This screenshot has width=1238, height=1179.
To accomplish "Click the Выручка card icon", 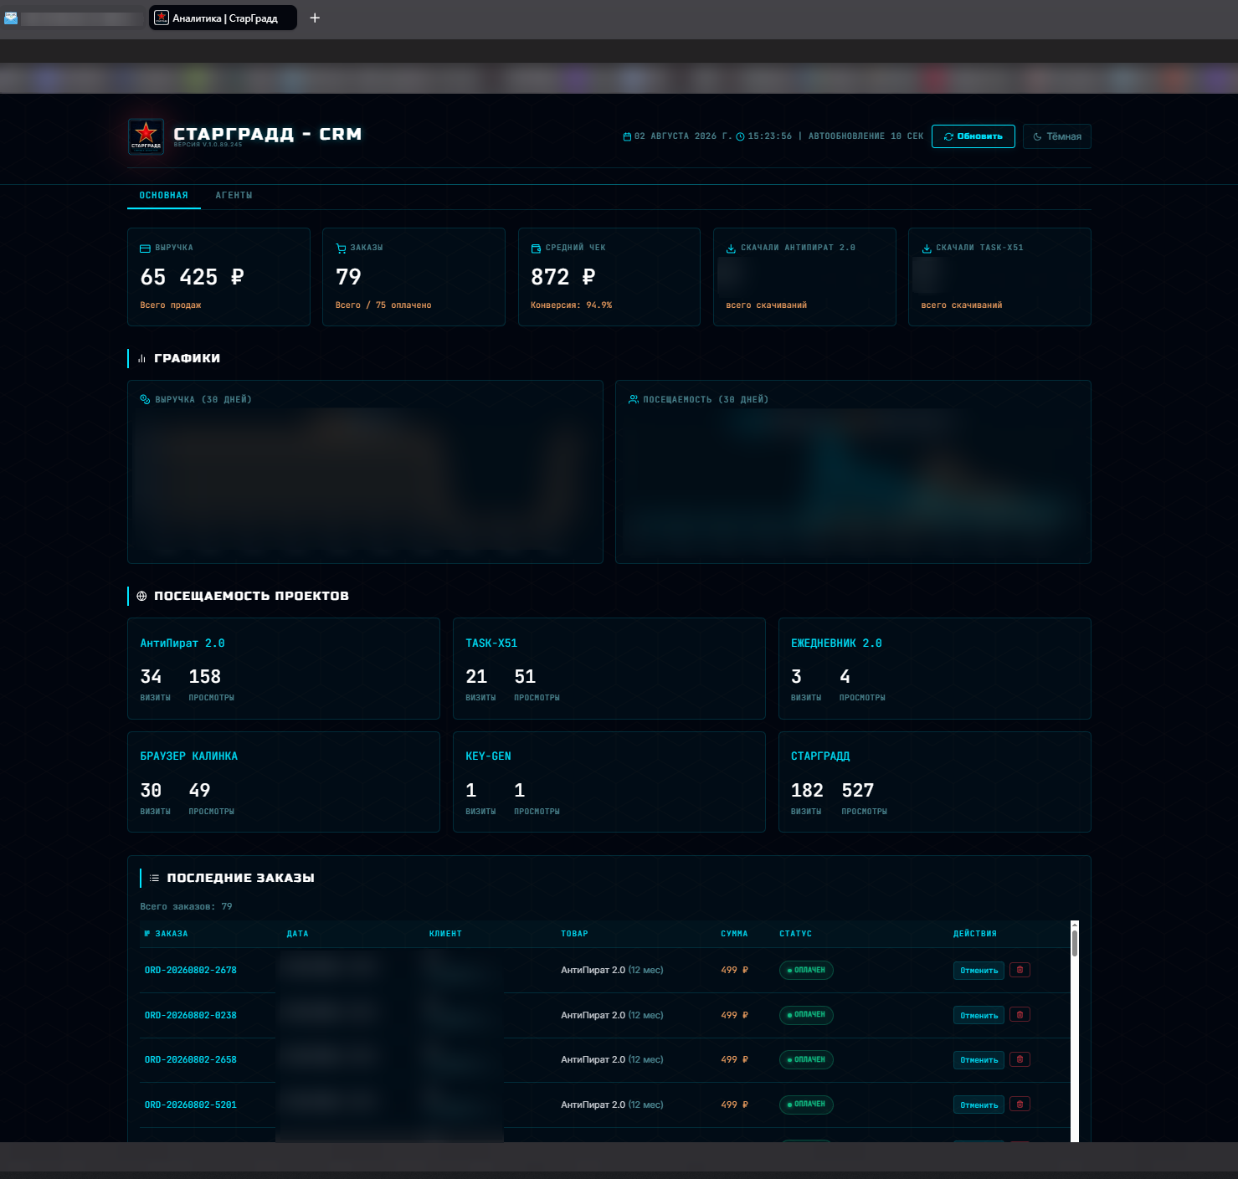I will coord(145,249).
